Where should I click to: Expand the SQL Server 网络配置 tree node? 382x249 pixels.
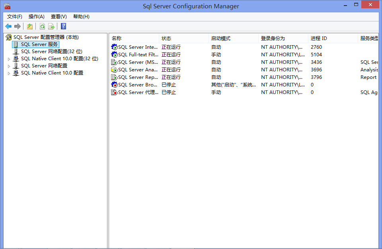[9, 66]
